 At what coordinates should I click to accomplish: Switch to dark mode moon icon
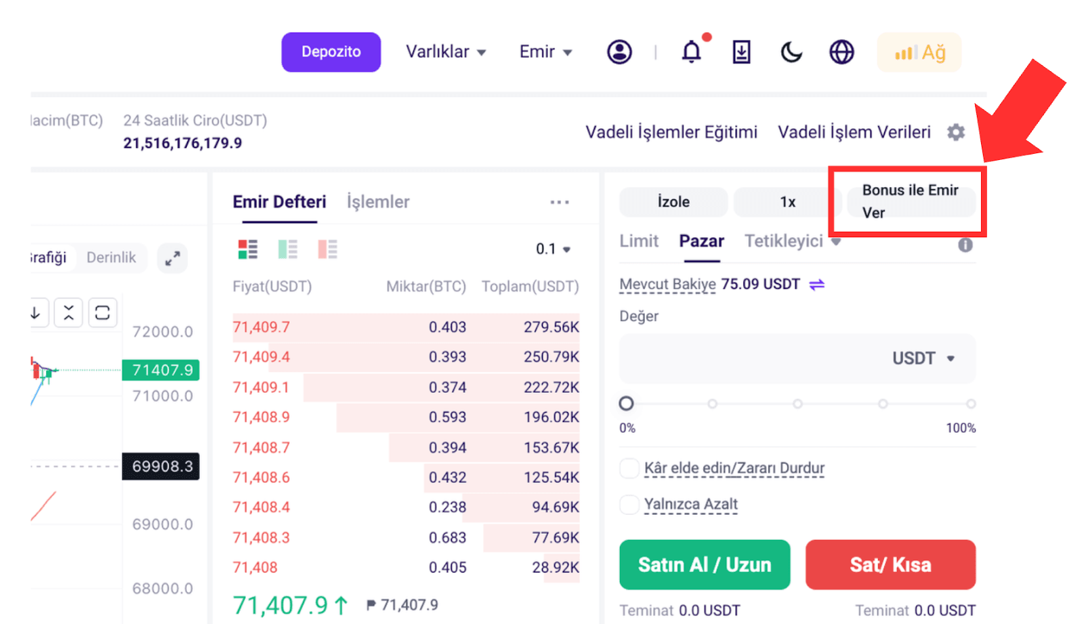791,51
